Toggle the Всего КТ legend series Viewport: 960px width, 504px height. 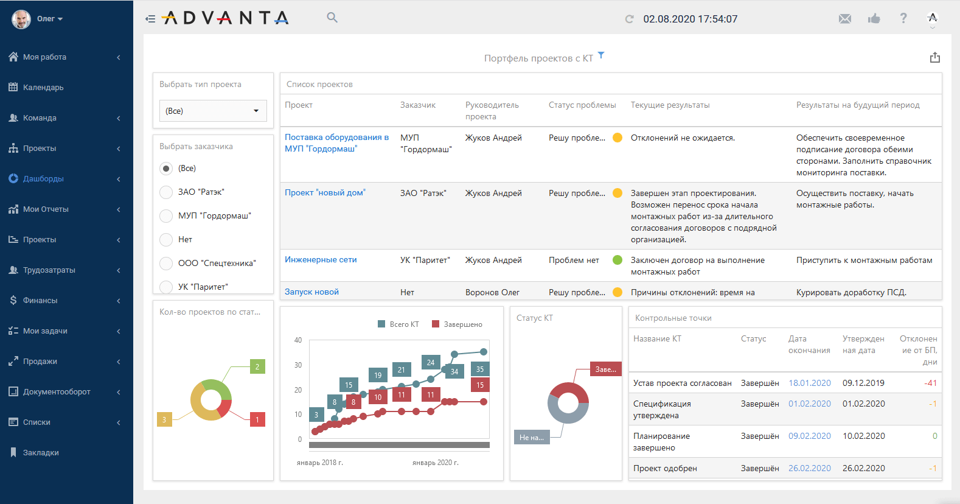(398, 324)
